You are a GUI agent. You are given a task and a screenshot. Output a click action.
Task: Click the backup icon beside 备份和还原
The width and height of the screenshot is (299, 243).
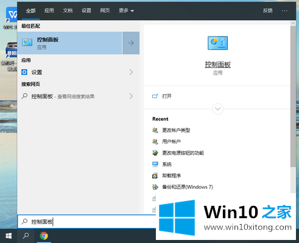[155, 187]
